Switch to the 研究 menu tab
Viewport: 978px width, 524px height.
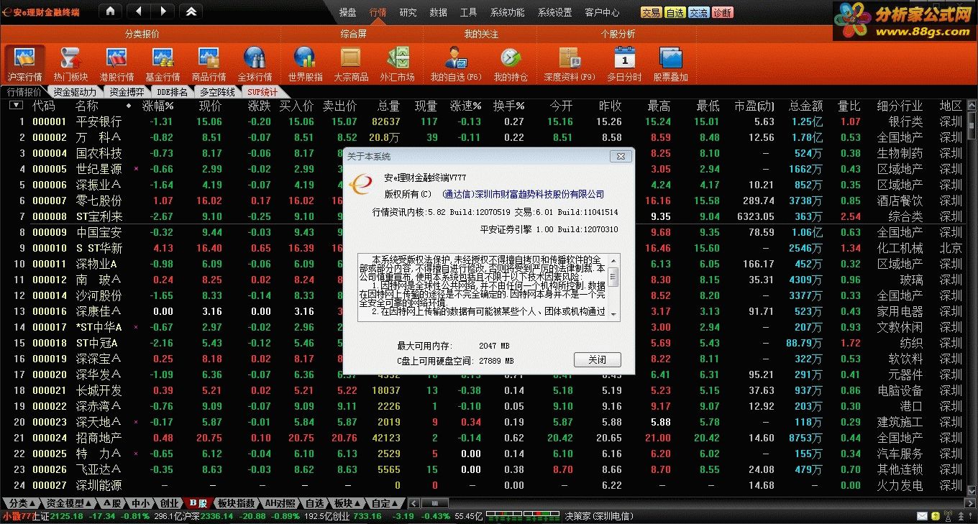pos(408,12)
